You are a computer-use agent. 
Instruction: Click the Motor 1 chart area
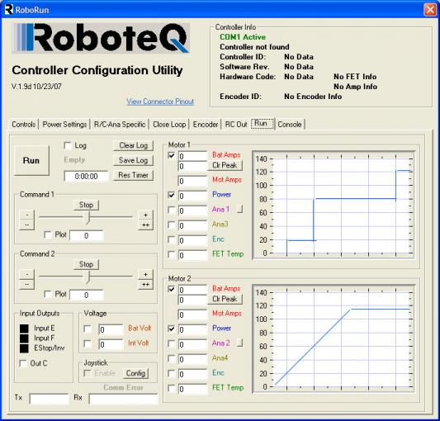pos(334,205)
